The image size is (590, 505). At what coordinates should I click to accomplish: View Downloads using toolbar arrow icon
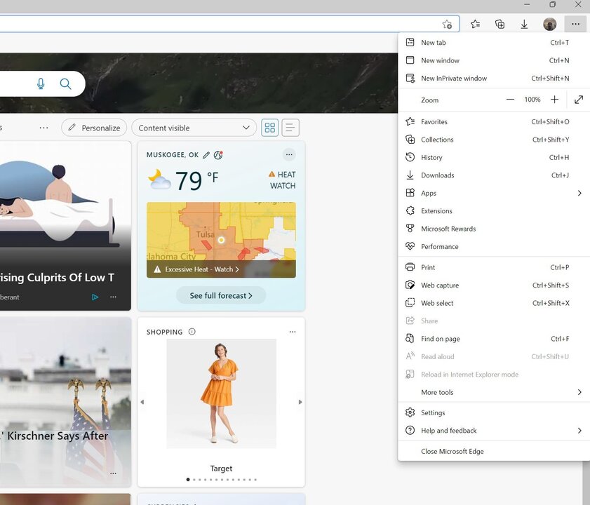[x=524, y=23]
